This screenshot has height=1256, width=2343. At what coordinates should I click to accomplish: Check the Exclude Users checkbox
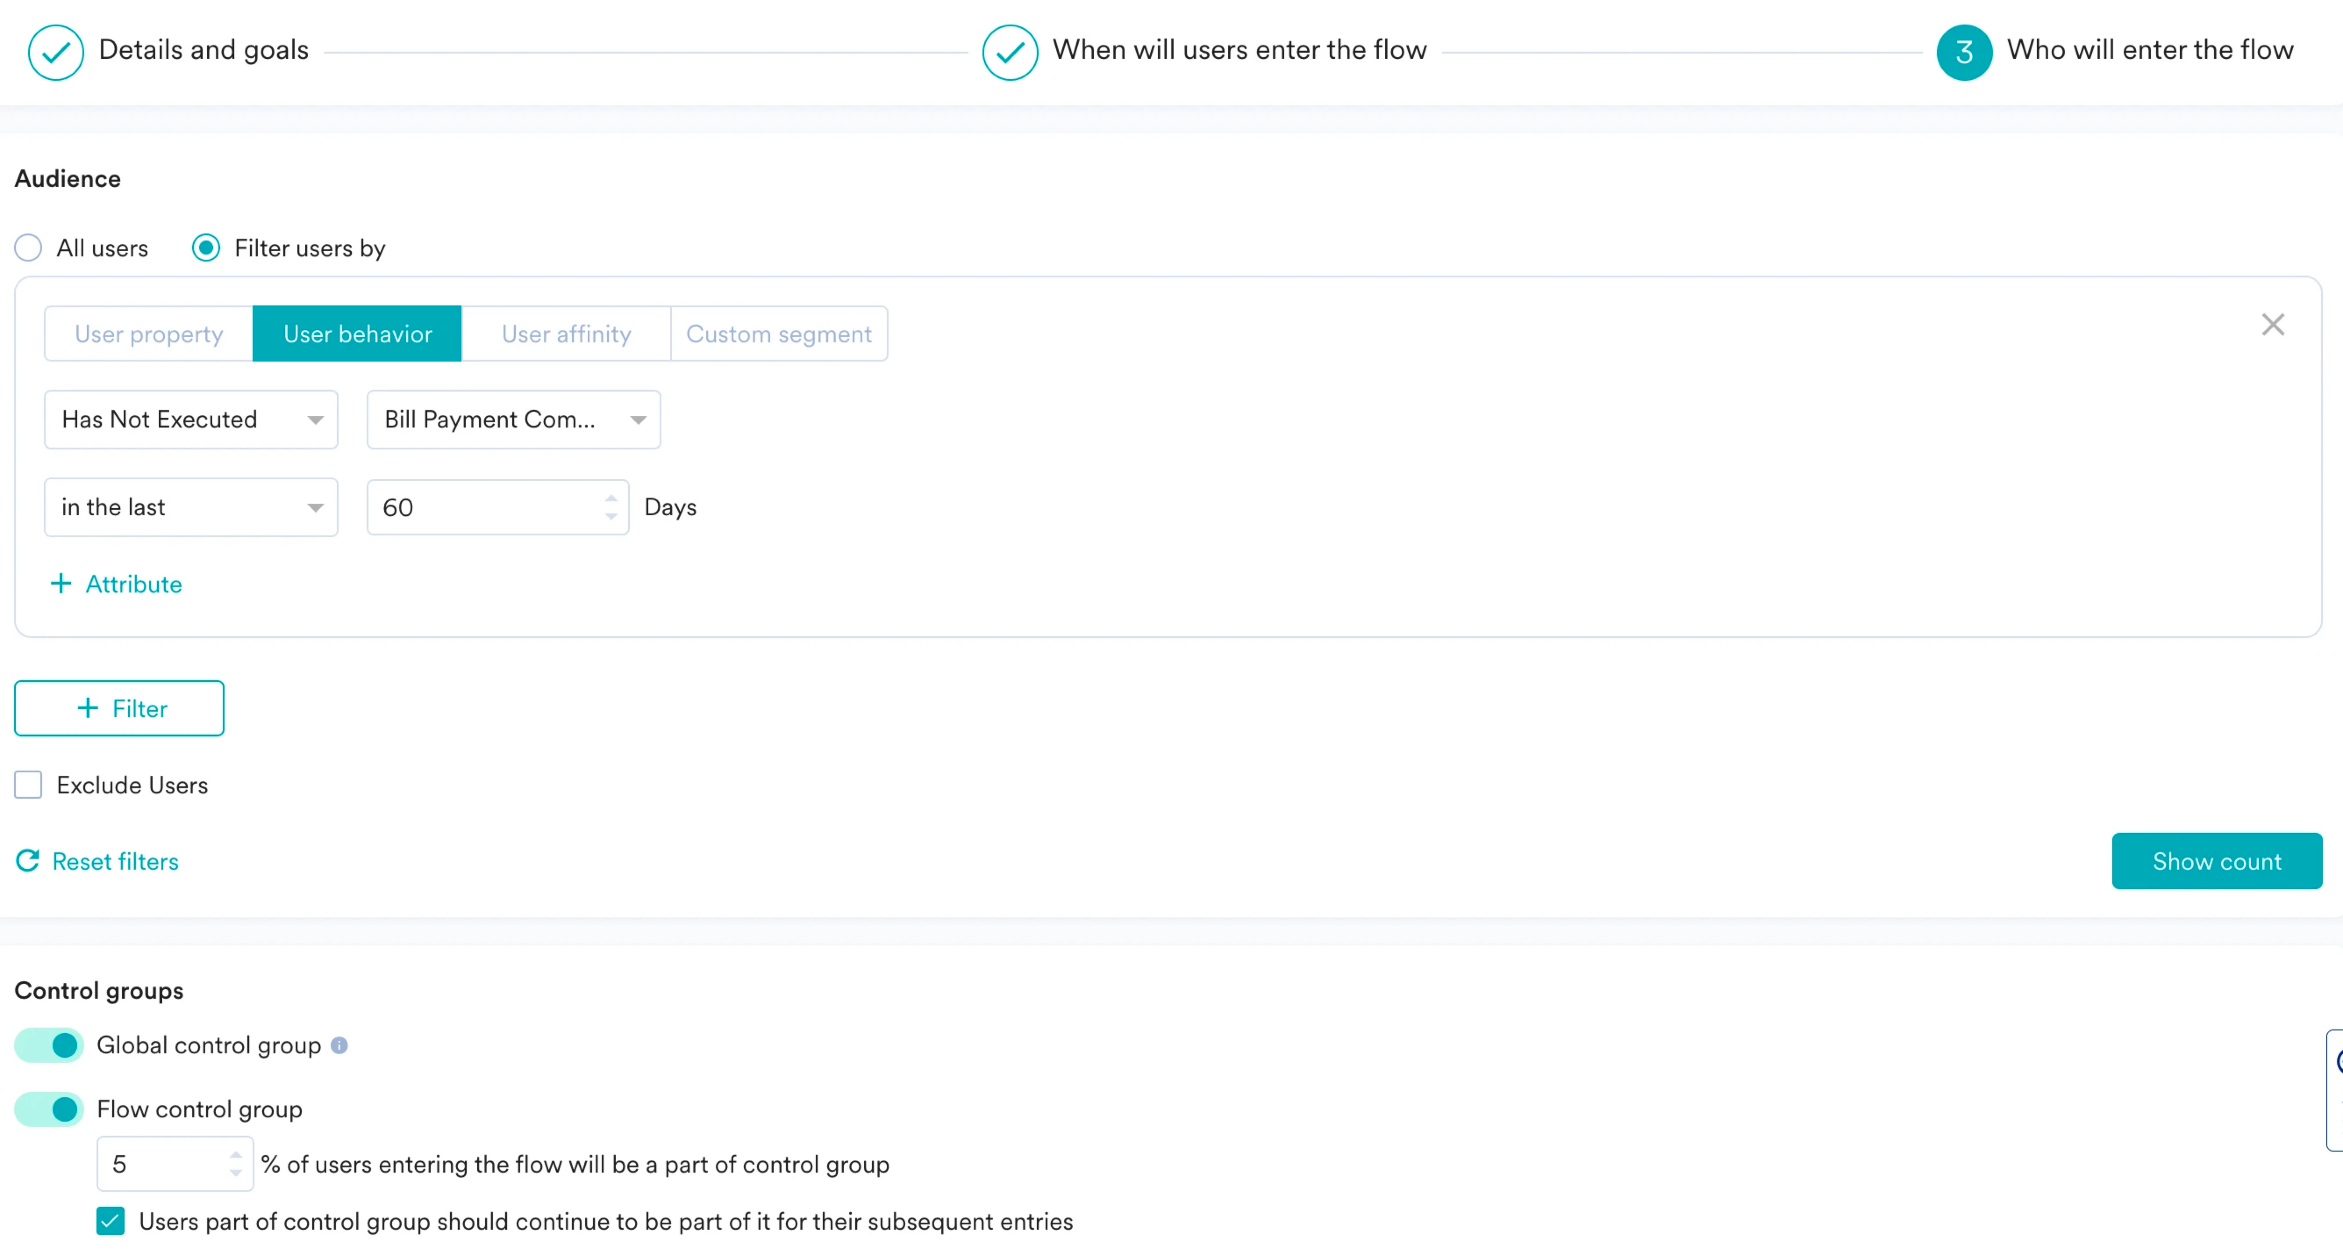tap(28, 785)
